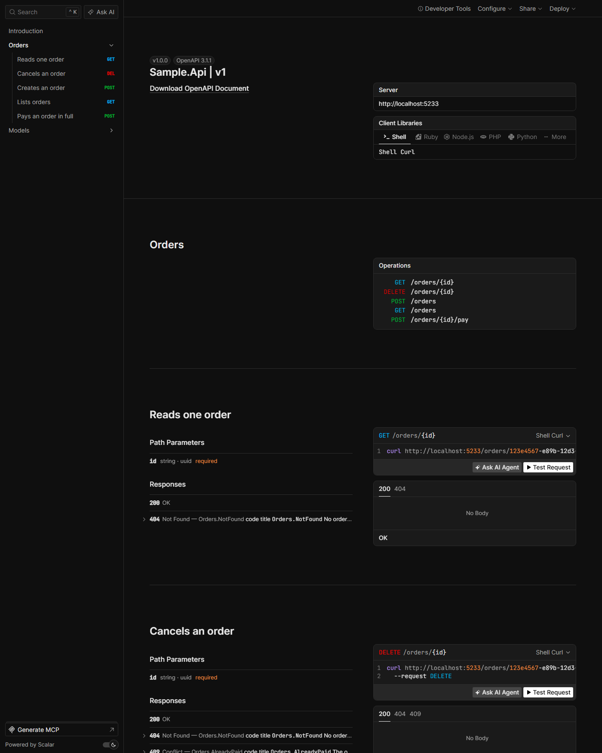Image resolution: width=602 pixels, height=753 pixels.
Task: Click GET /orders/{id} in Operations list
Action: tap(424, 283)
